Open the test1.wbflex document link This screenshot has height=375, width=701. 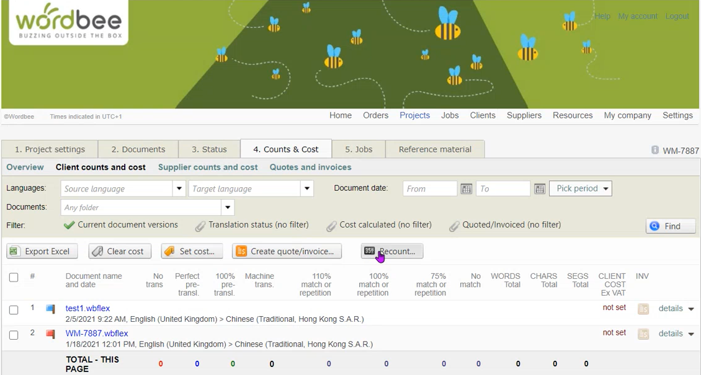87,308
